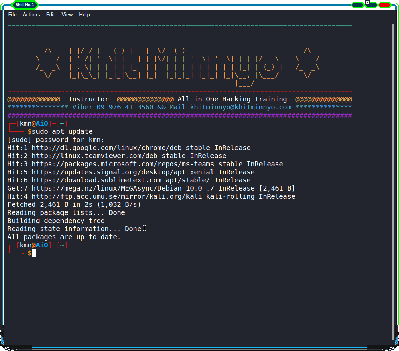The height and width of the screenshot is (351, 399).
Task: Open the Actions menu
Action: point(31,15)
